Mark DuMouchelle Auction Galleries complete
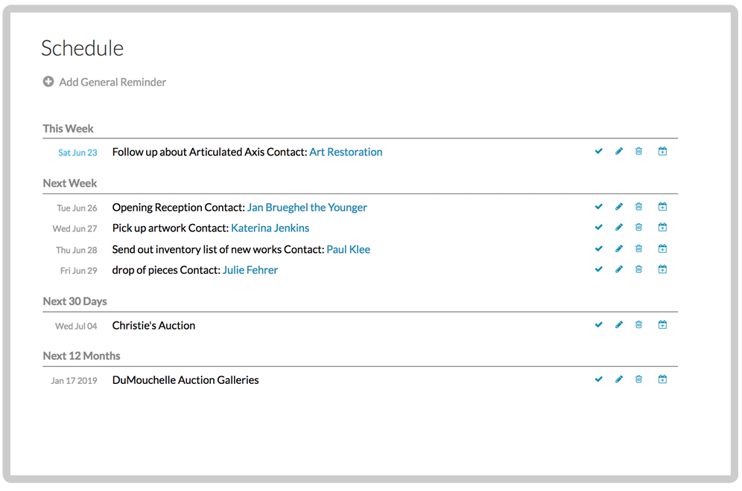The image size is (742, 491). (x=599, y=379)
